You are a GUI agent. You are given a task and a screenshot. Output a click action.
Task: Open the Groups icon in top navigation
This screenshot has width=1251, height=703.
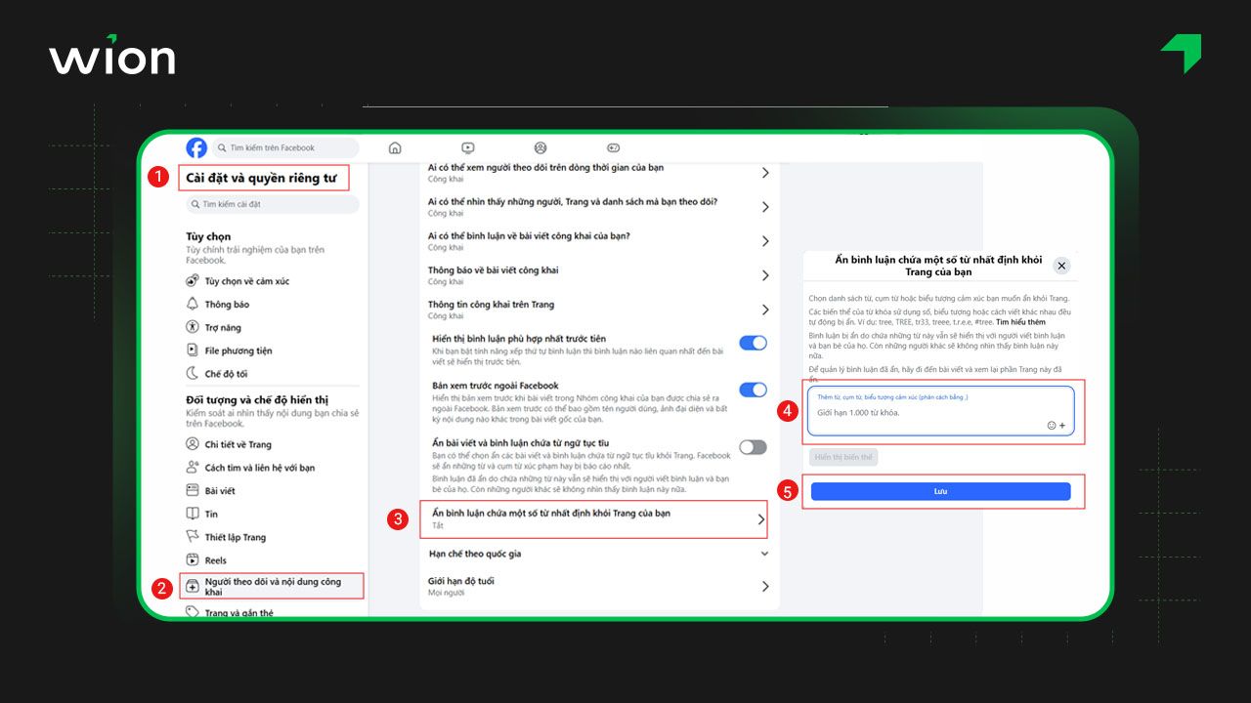[x=540, y=148]
